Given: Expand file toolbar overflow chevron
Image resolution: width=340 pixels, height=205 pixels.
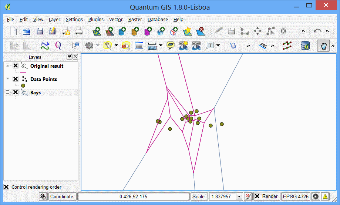Looking at the screenshot, I should click(303, 31).
